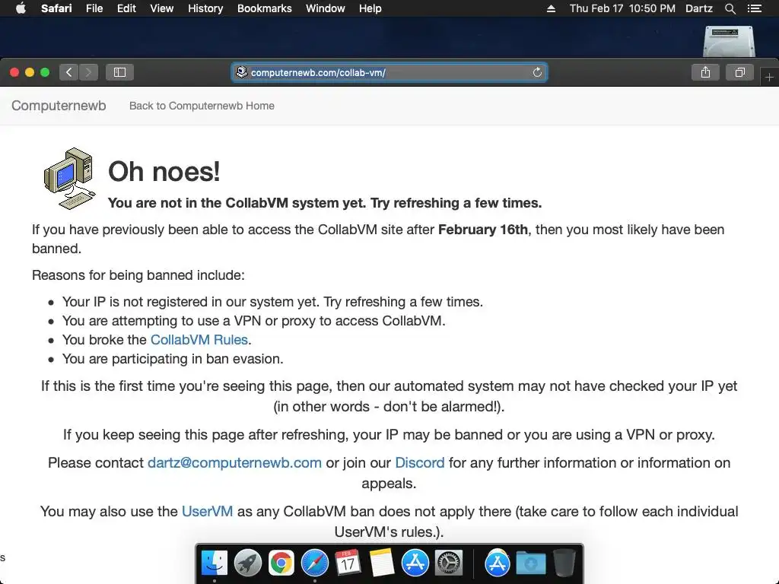Open Launchpad rocket in the Dock

click(x=247, y=563)
